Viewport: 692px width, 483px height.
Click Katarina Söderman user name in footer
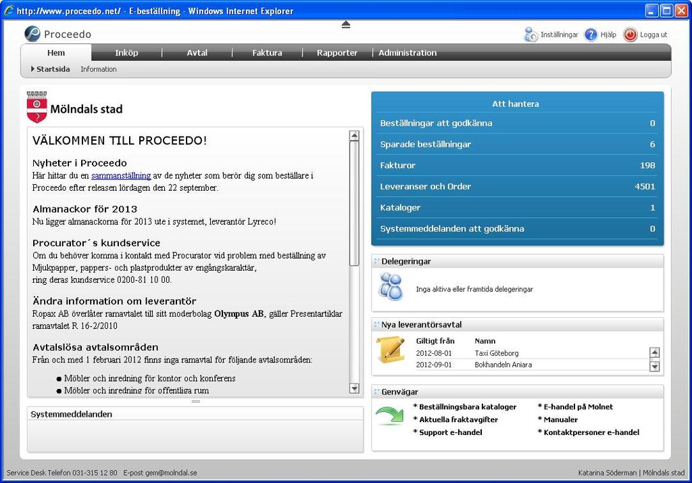[608, 472]
